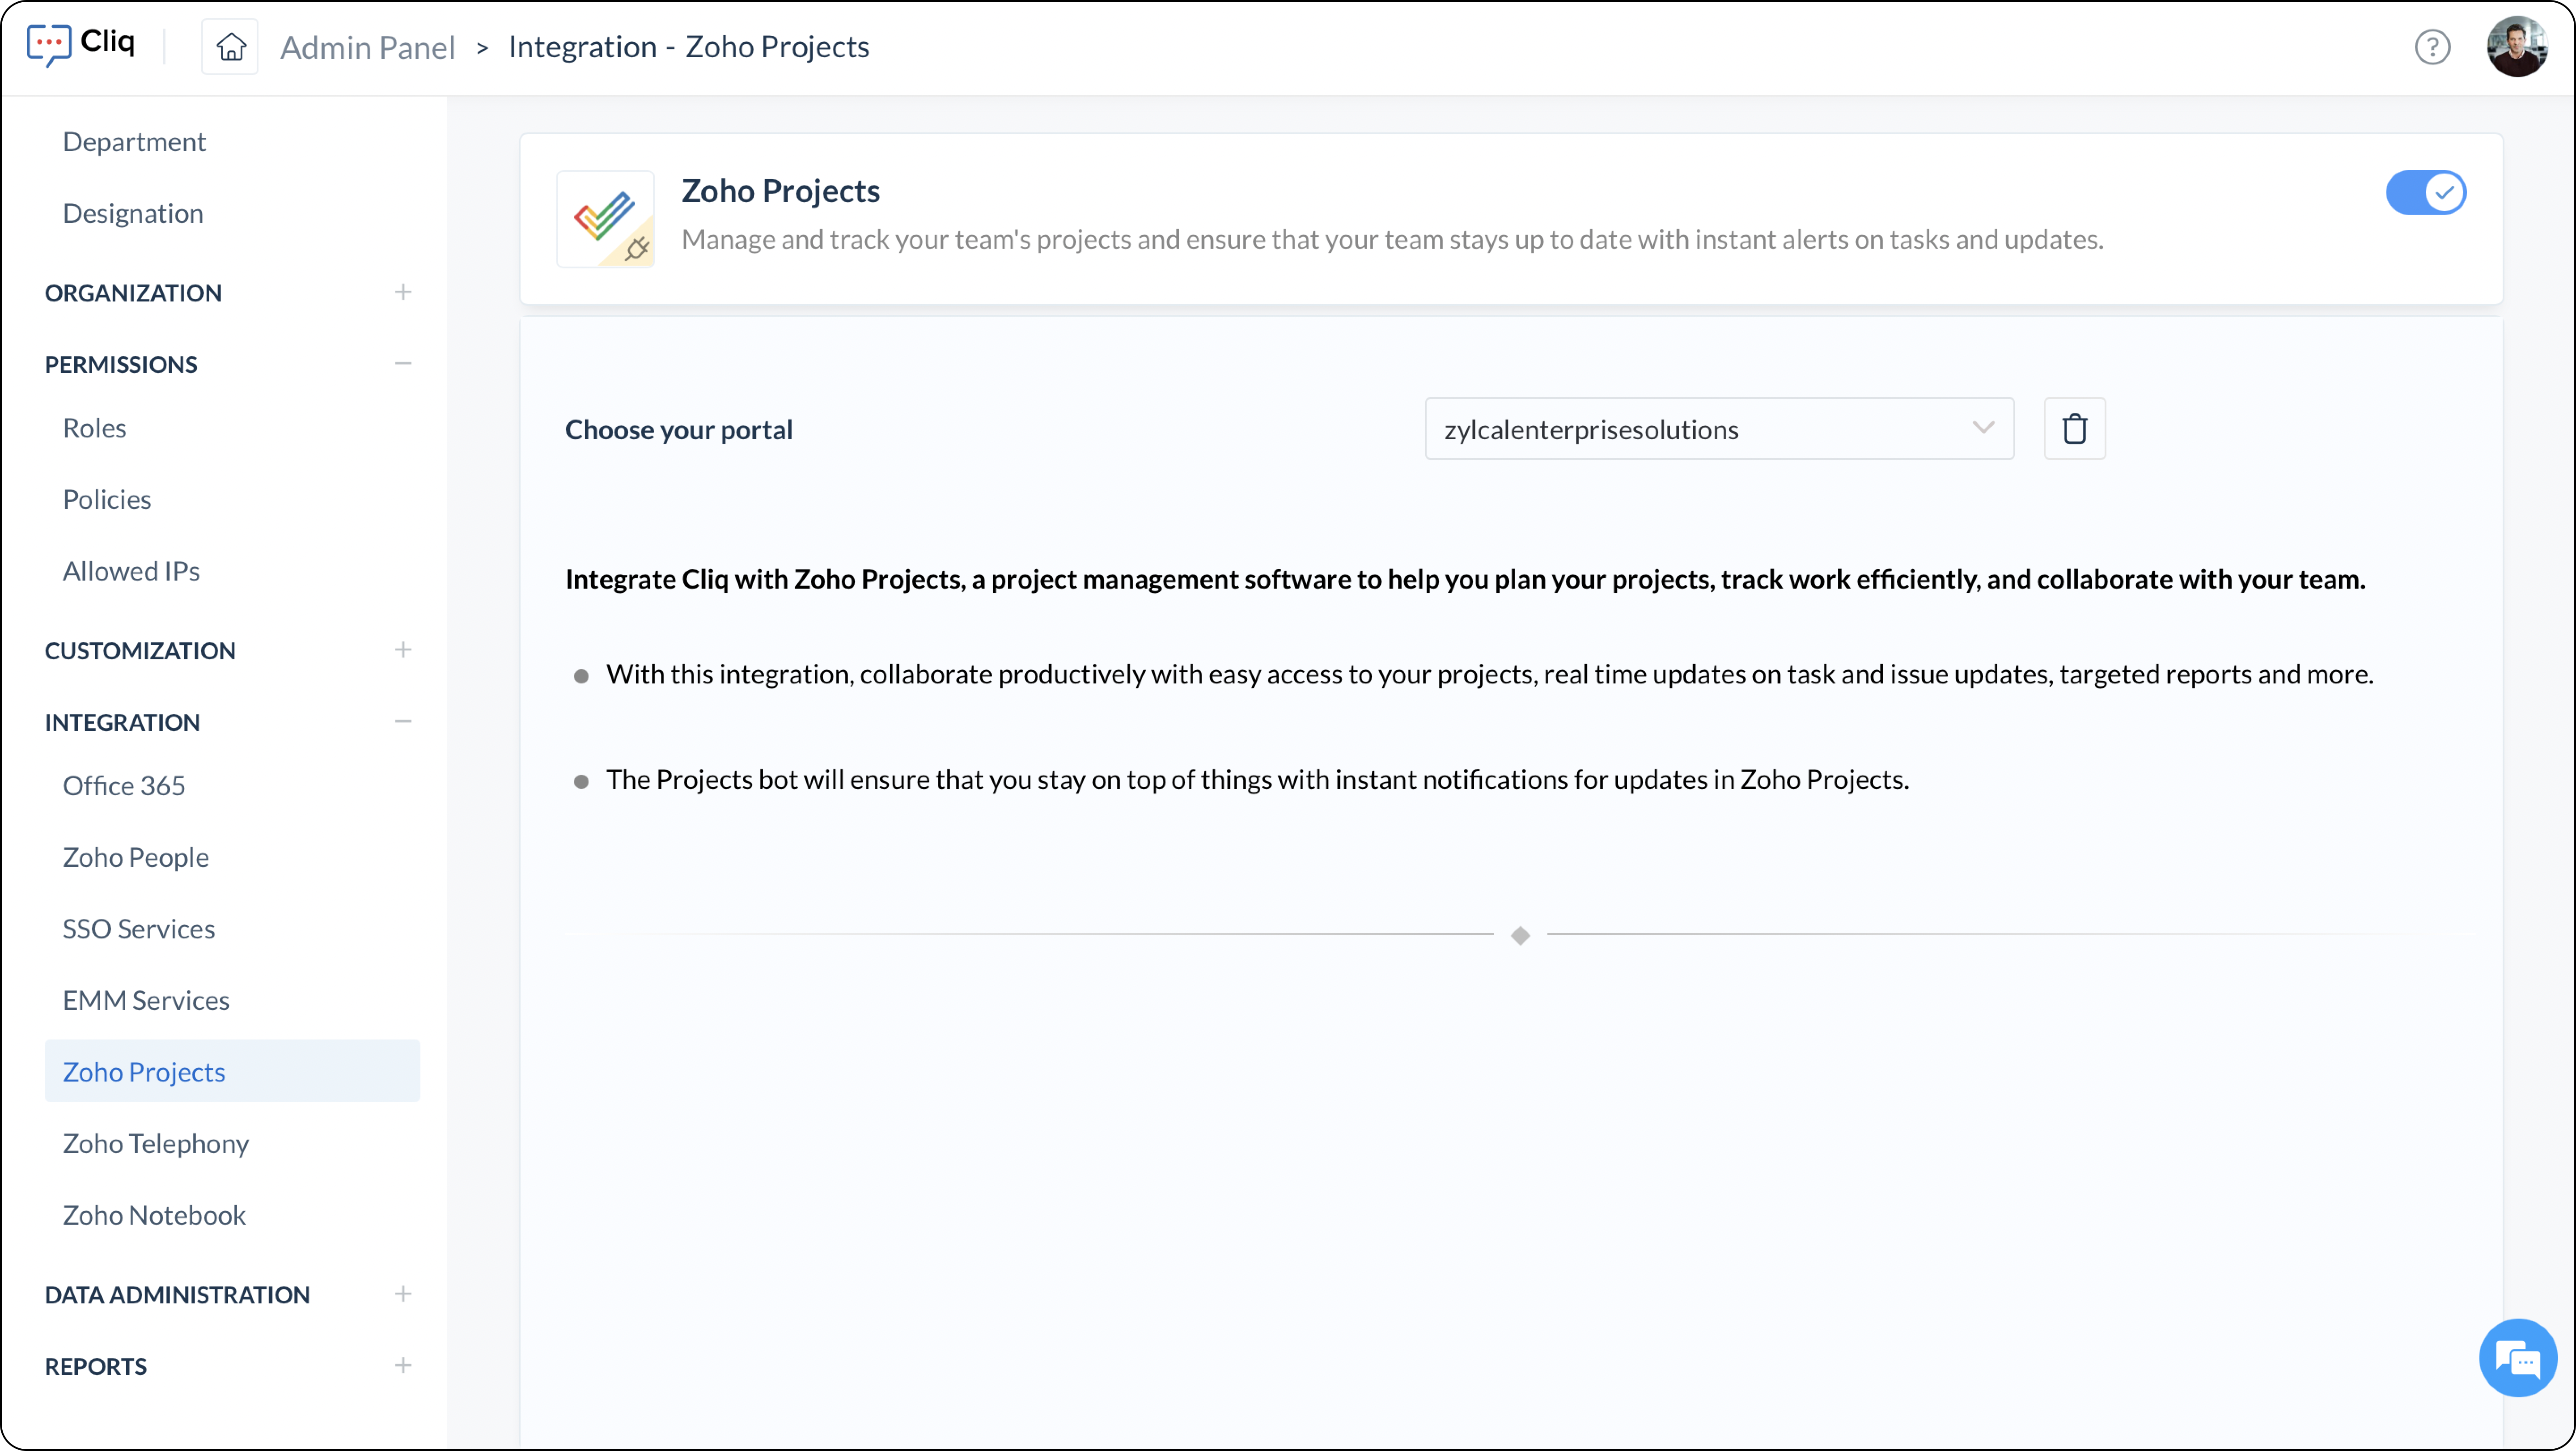This screenshot has height=1451, width=2576.
Task: Click the Zoho Projects app logo
Action: 605,219
